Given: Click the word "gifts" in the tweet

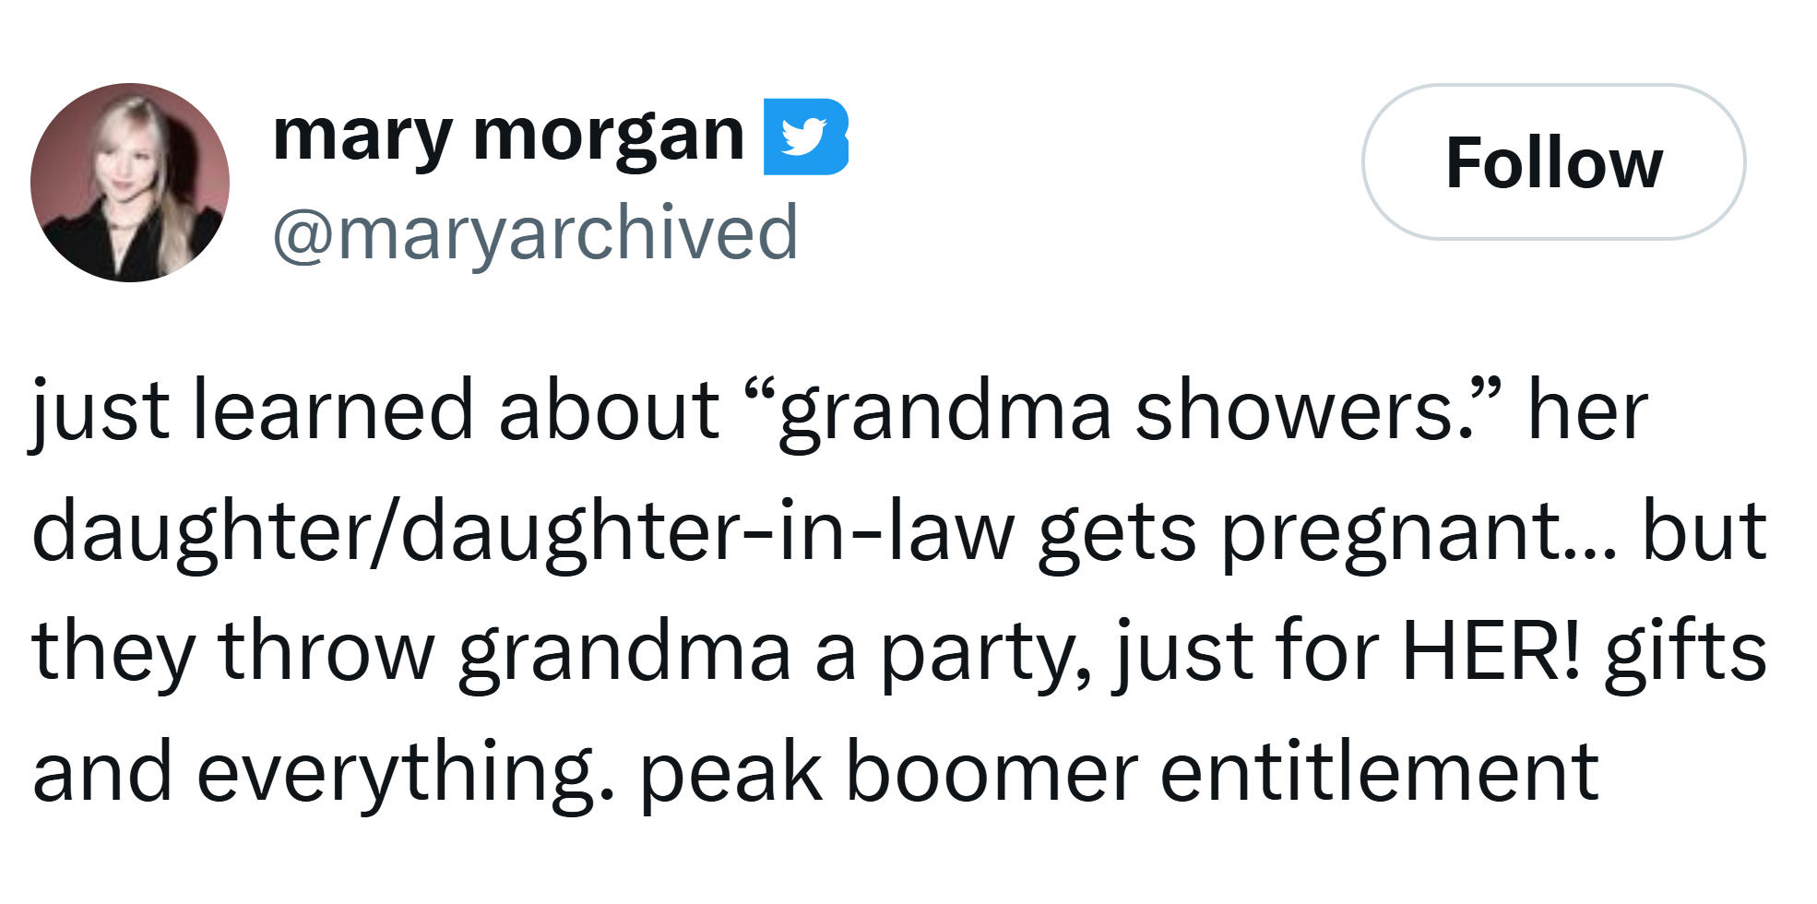Looking at the screenshot, I should [1685, 652].
